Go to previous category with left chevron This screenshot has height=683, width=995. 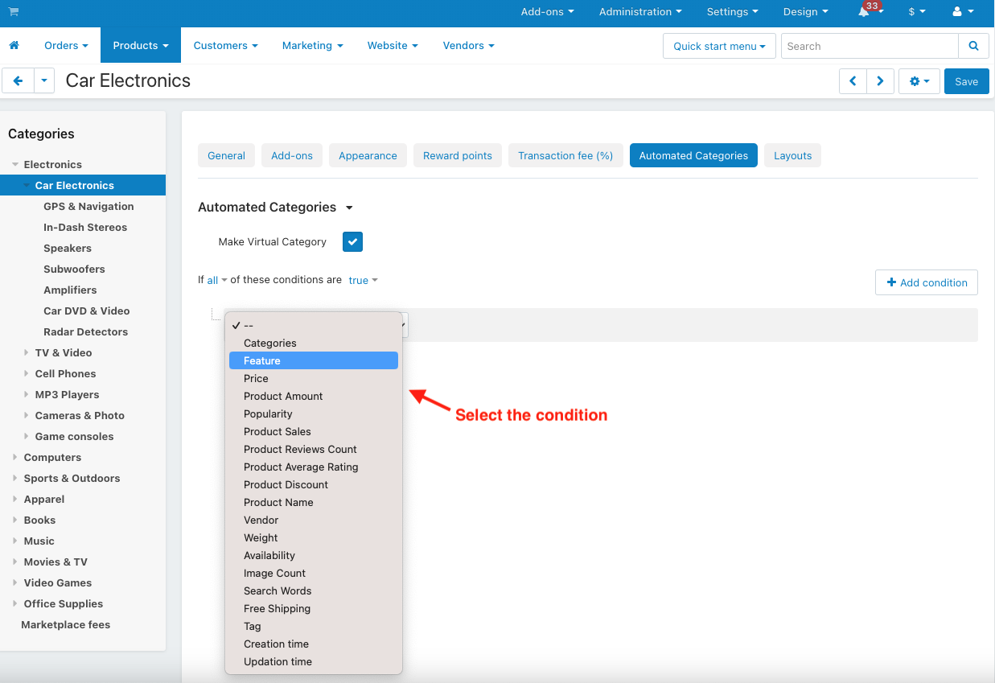(853, 81)
